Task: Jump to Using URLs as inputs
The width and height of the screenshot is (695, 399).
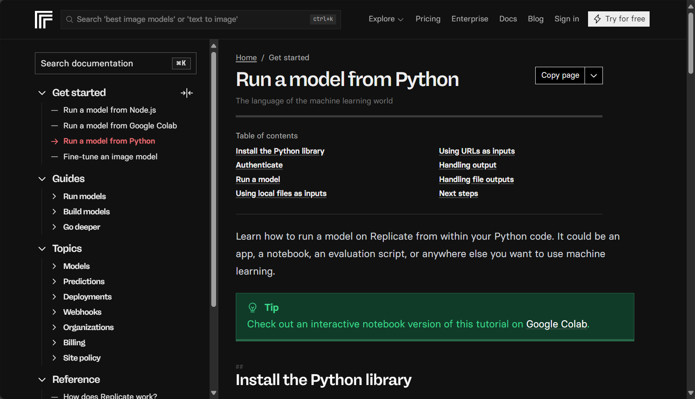Action: (477, 151)
